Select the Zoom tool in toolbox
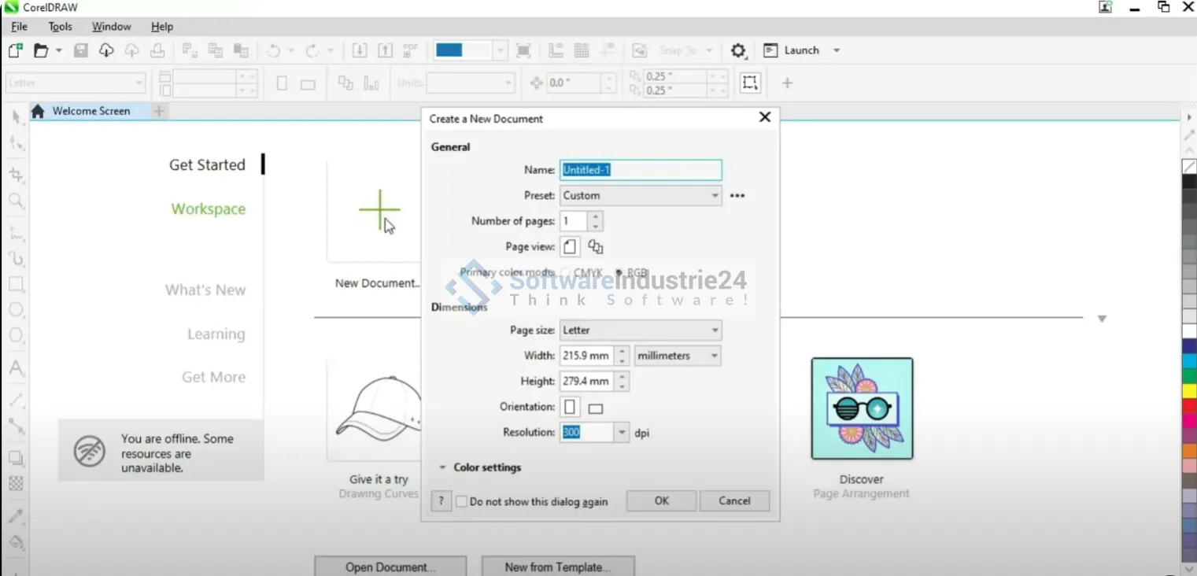 (16, 201)
